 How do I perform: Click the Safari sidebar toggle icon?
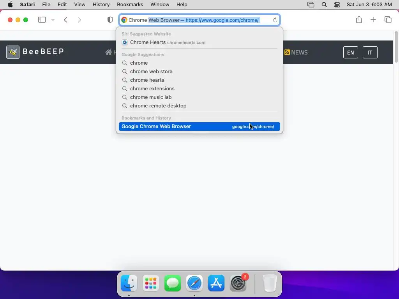point(42,20)
